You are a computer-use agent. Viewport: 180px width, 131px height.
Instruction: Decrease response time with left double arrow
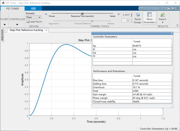click(x=46, y=14)
